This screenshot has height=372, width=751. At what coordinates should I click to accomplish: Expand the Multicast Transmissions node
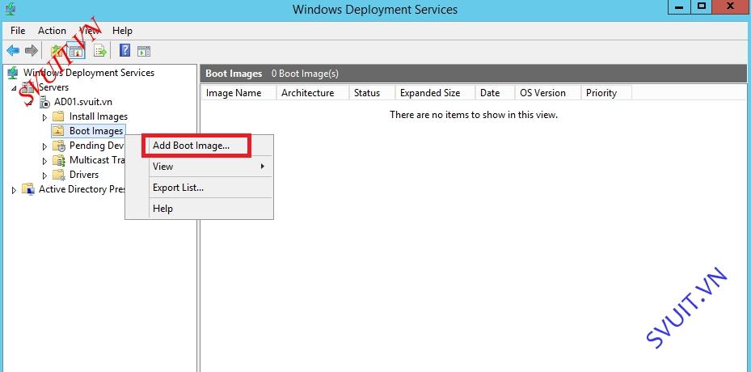[45, 161]
